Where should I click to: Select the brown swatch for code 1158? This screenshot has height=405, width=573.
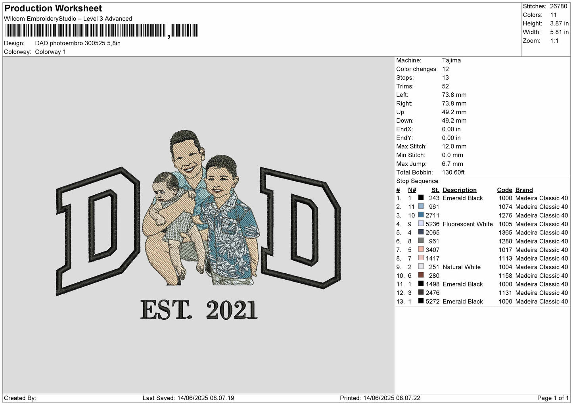click(421, 275)
